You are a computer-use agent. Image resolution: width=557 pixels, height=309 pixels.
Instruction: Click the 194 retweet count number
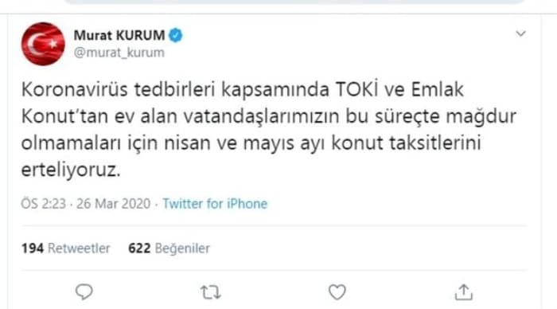pyautogui.click(x=33, y=248)
